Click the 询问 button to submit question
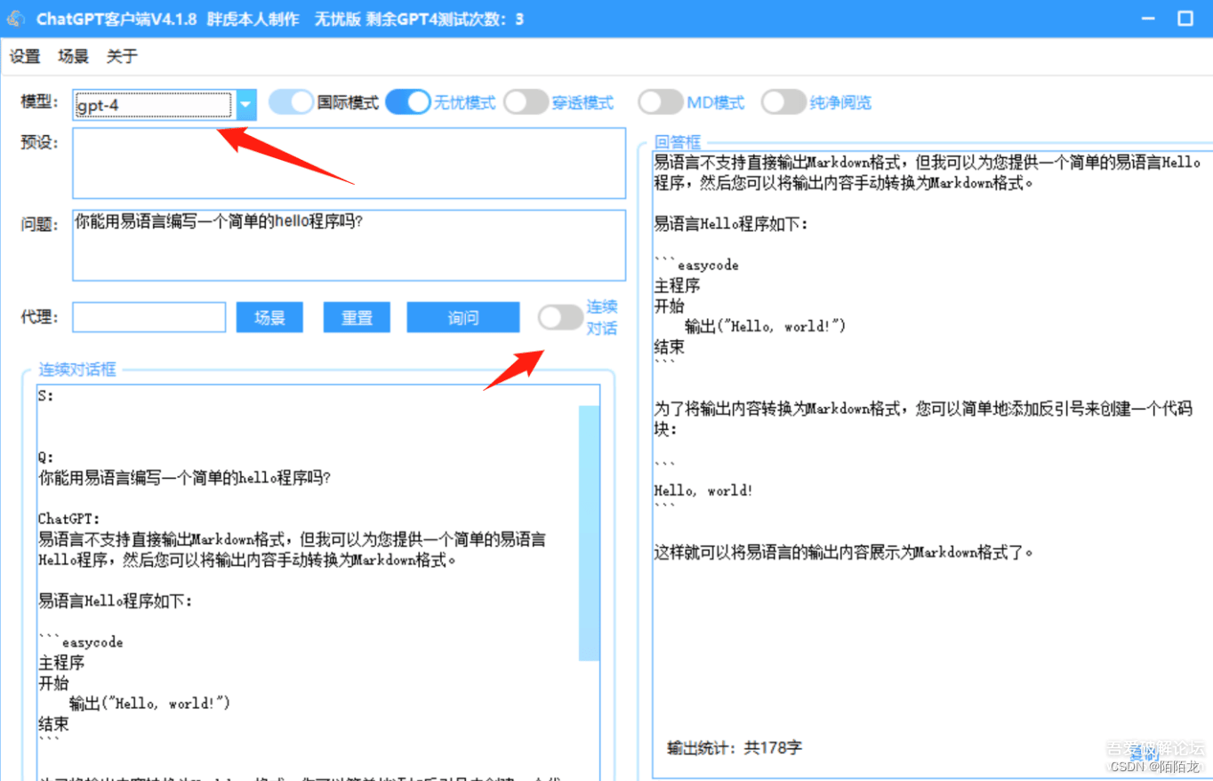The width and height of the screenshot is (1213, 781). [463, 317]
